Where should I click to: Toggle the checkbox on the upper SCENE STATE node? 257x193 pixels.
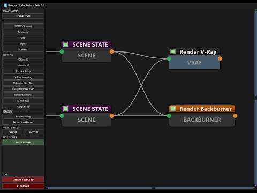tap(66, 44)
